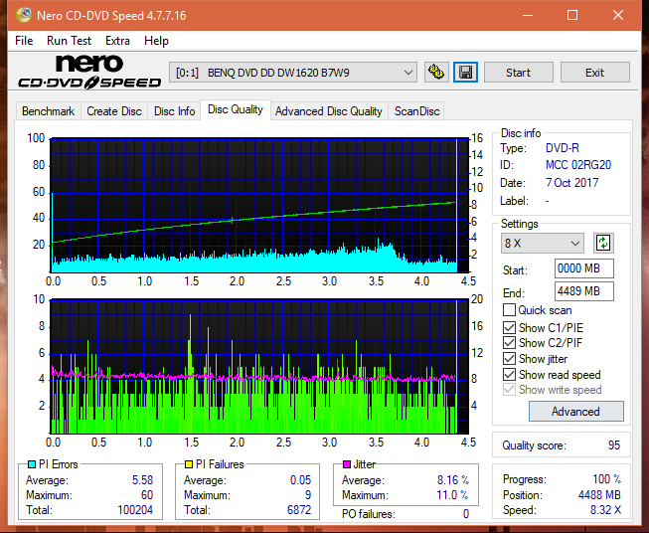Click the yellow PI Failures legend swatch

pos(189,464)
